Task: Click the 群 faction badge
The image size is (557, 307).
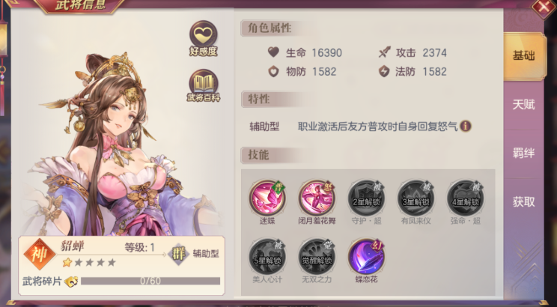Action: tap(178, 254)
